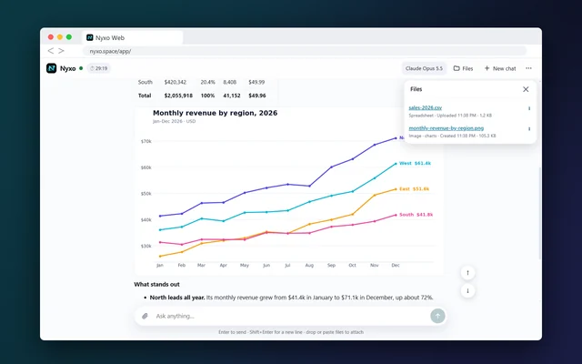Click the Nyxo logo icon
Viewport: 582px width, 364px height.
click(x=51, y=68)
